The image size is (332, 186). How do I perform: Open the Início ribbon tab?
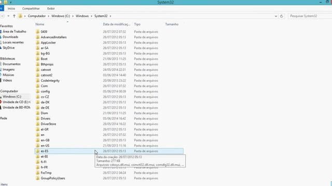click(11, 8)
